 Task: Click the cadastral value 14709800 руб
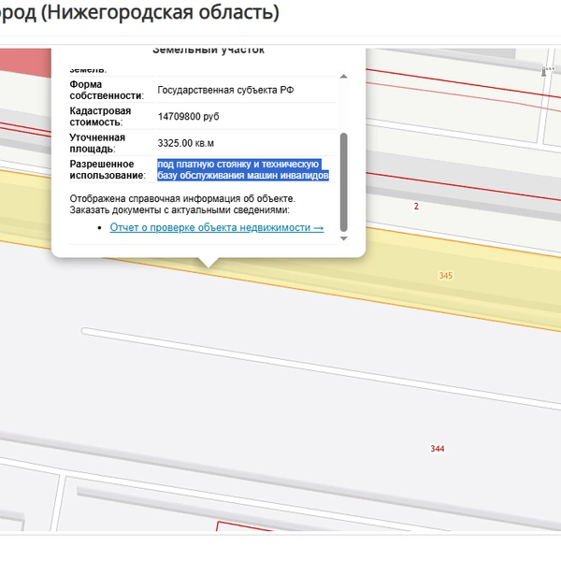pos(188,117)
